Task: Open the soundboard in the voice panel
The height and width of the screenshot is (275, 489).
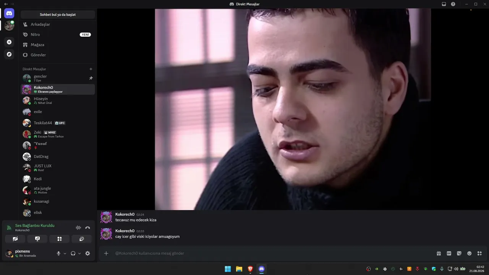Action: 82,239
